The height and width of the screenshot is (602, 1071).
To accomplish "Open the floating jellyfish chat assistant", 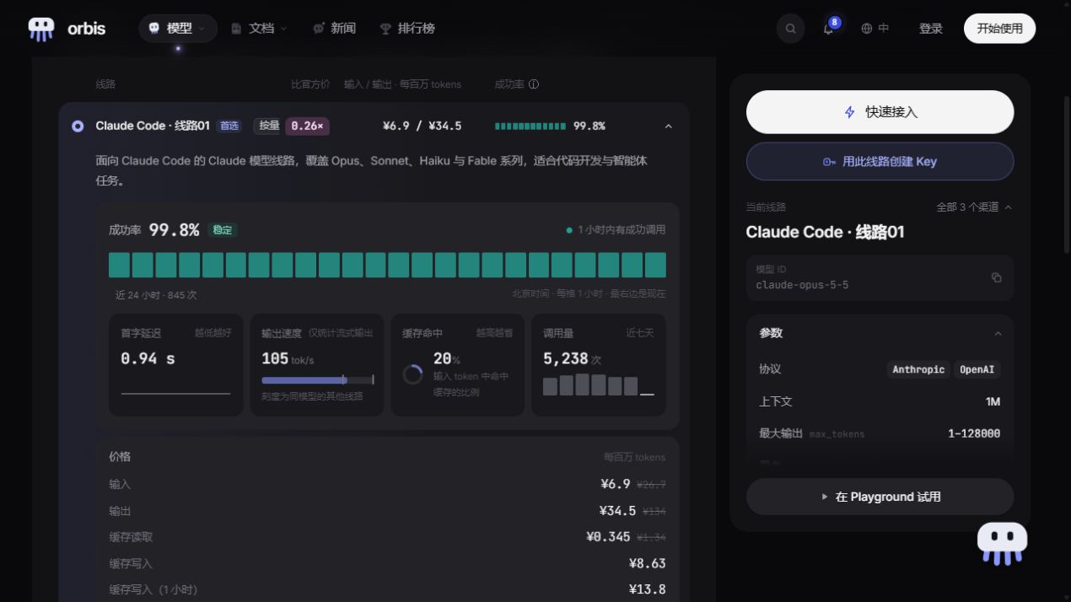I will point(1002,544).
